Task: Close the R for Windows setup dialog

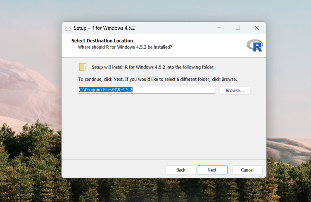Action: (x=257, y=28)
